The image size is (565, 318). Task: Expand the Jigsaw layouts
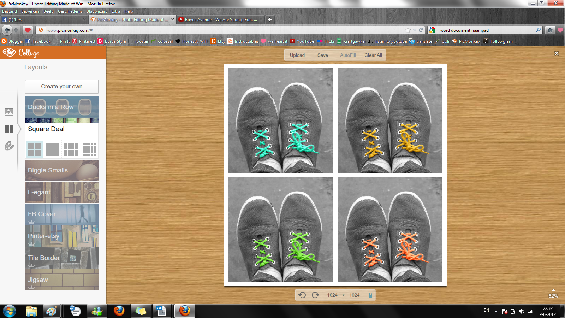[x=62, y=280]
